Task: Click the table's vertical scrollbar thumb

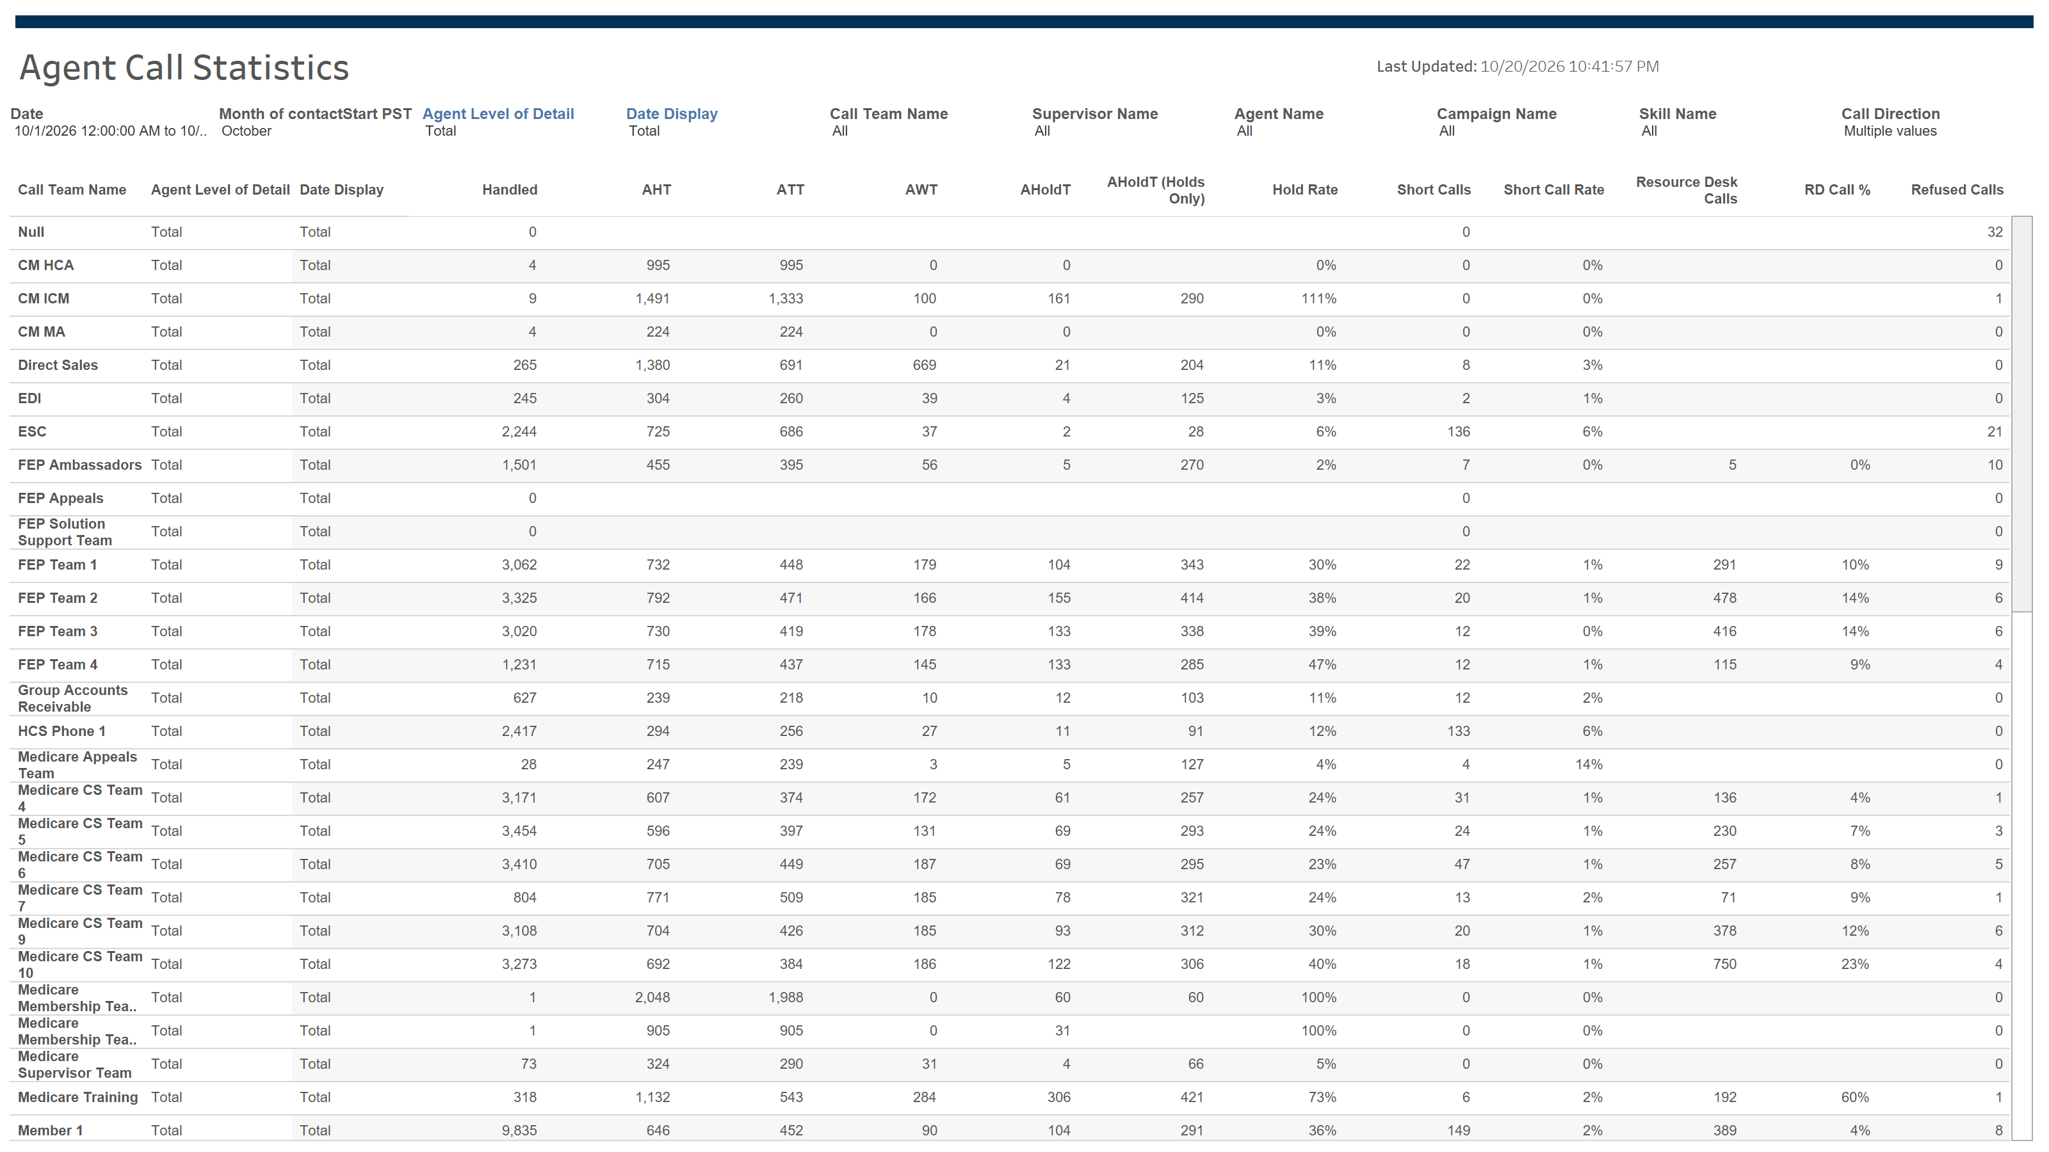Action: point(2021,413)
